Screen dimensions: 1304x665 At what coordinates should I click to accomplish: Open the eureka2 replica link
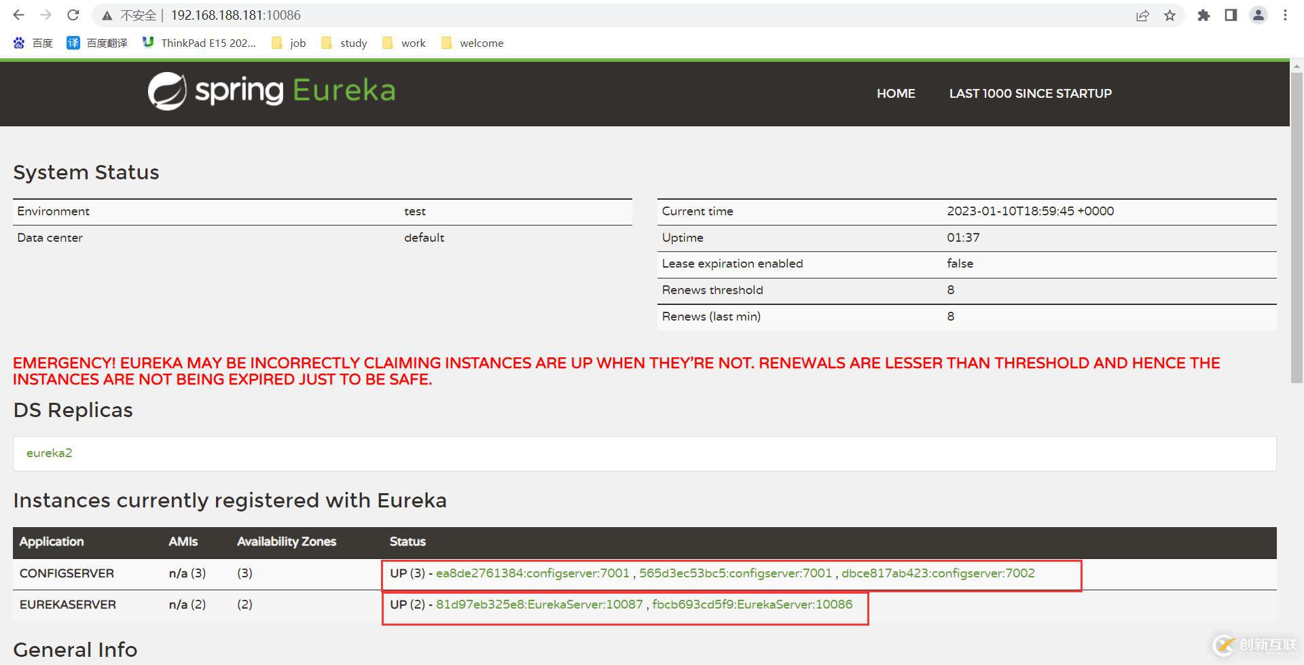click(x=49, y=453)
